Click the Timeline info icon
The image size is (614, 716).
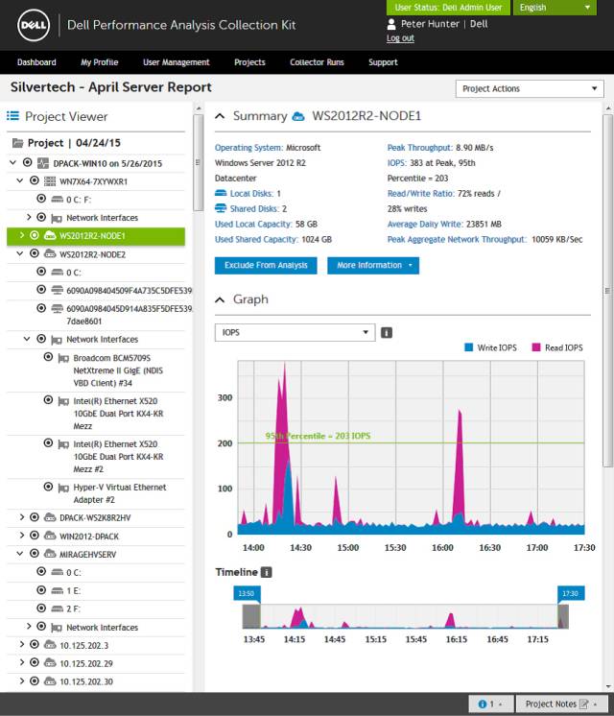tap(266, 572)
